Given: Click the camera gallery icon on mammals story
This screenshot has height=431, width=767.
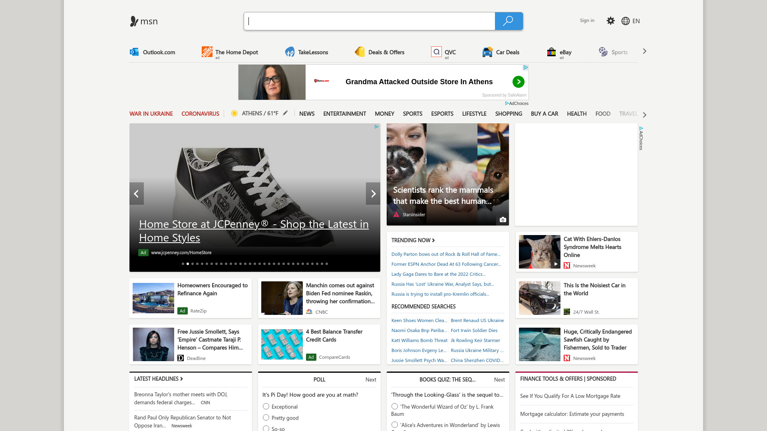Looking at the screenshot, I should 503,219.
